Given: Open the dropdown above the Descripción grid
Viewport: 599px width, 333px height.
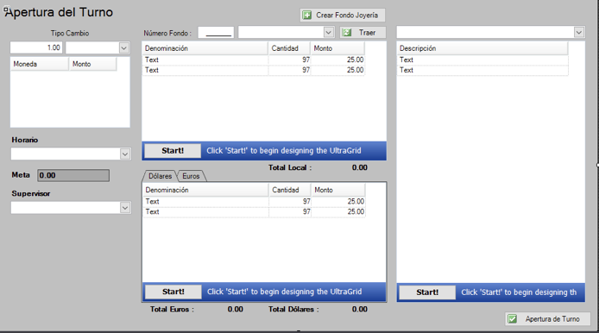Looking at the screenshot, I should click(x=579, y=33).
